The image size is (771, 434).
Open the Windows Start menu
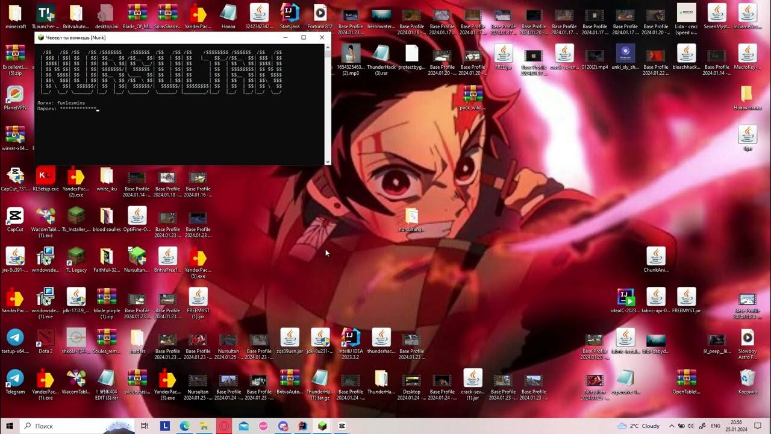point(10,426)
